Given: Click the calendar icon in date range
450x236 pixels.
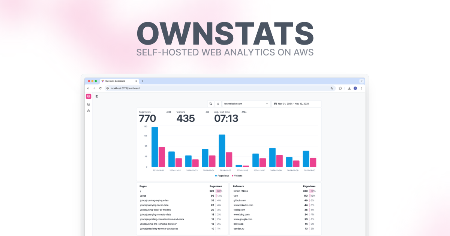Looking at the screenshot, I should [275, 104].
